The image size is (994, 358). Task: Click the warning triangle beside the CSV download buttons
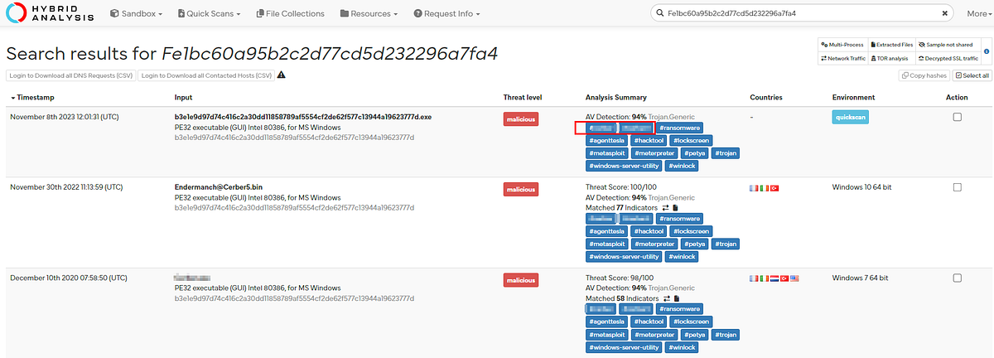pyautogui.click(x=282, y=75)
